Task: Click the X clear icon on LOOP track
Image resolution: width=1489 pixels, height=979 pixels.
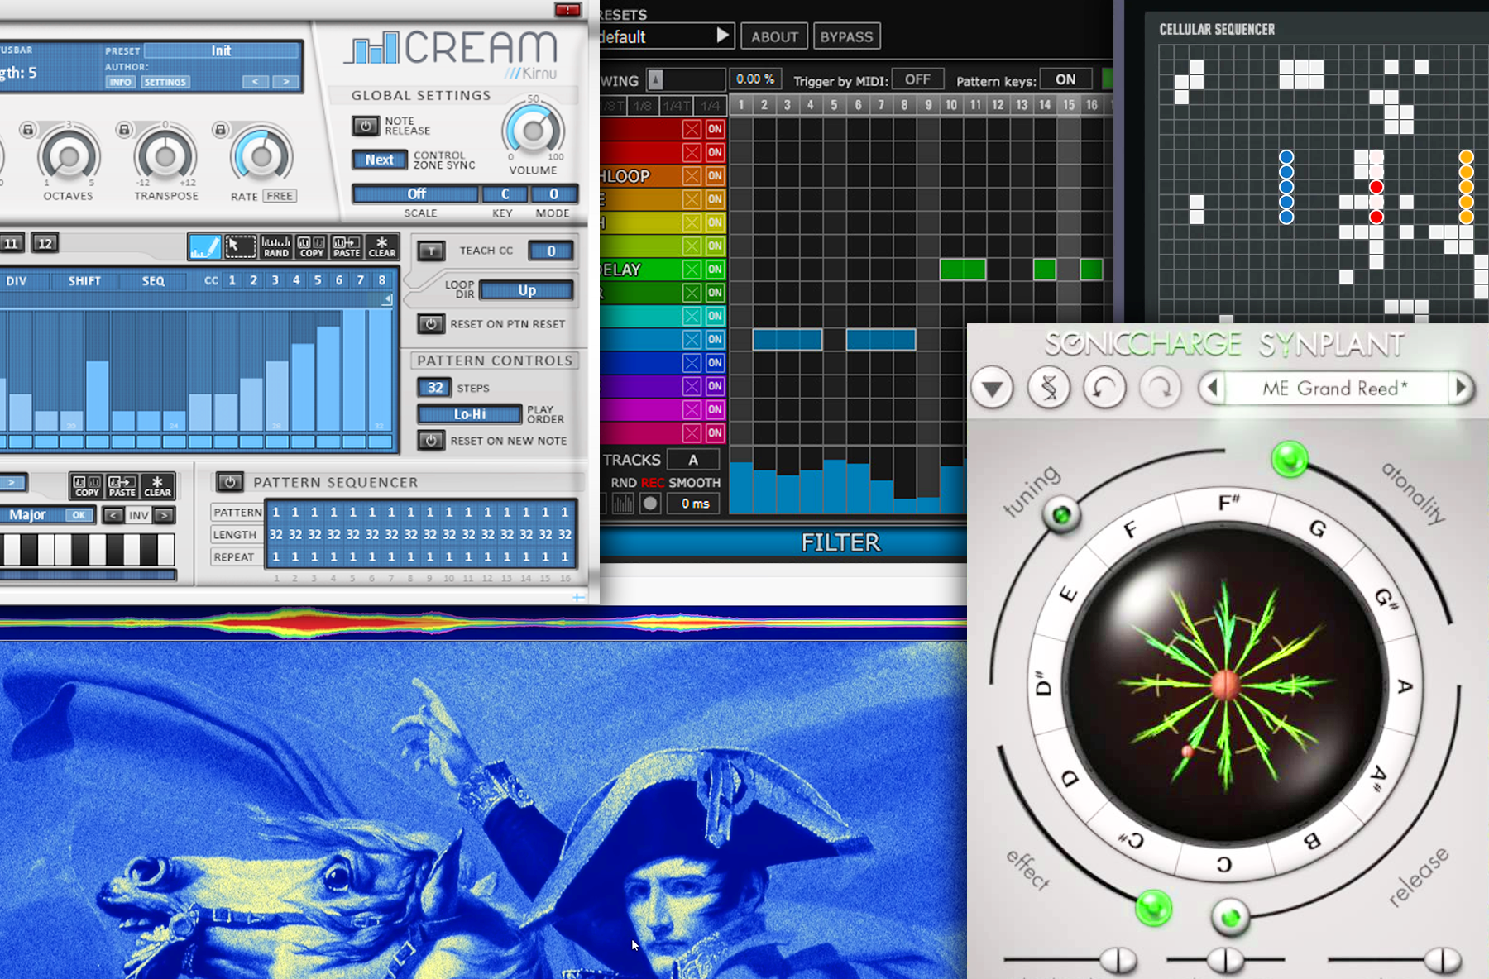Action: (692, 175)
